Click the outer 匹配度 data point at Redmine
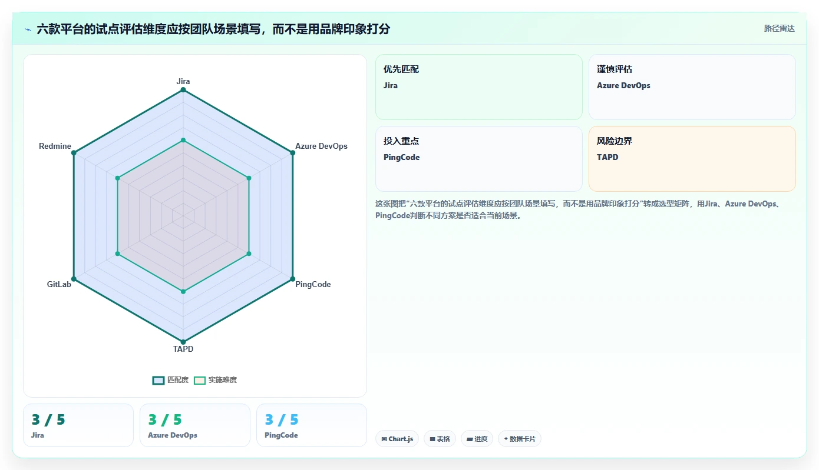The width and height of the screenshot is (819, 470). pyautogui.click(x=74, y=153)
